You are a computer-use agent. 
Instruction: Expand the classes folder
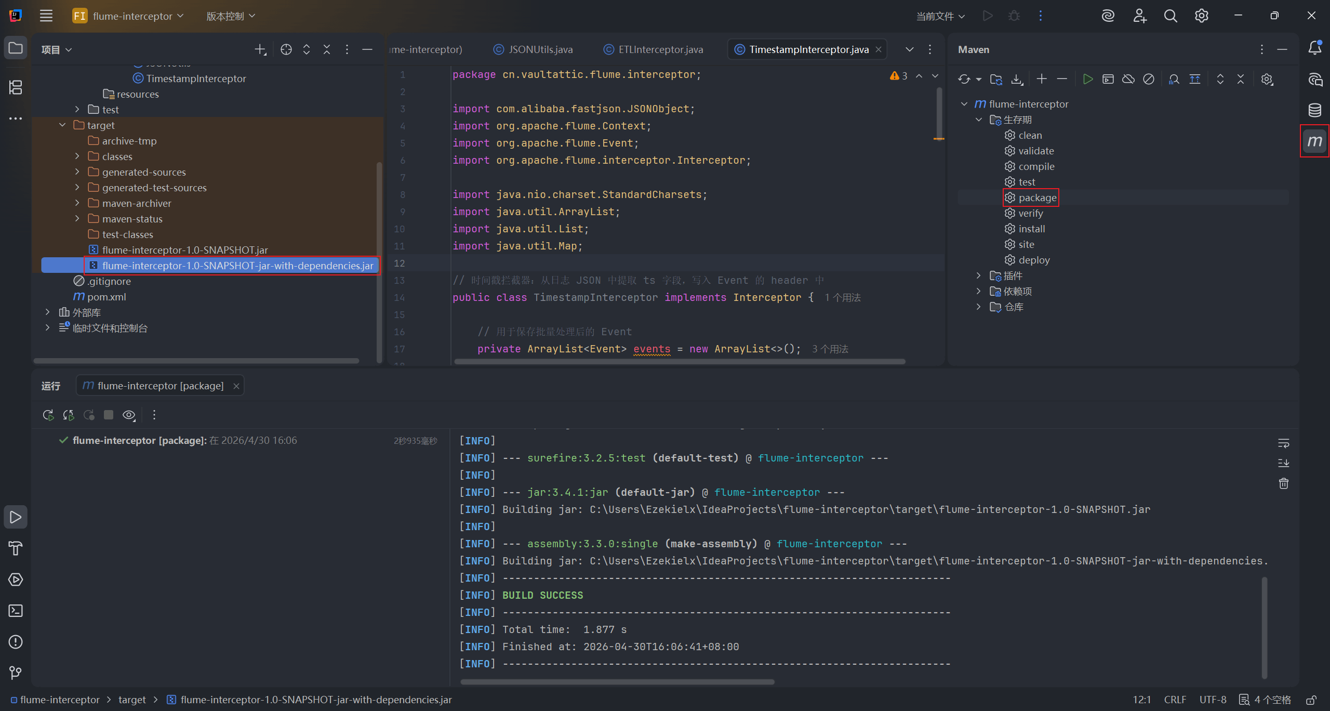pos(77,156)
